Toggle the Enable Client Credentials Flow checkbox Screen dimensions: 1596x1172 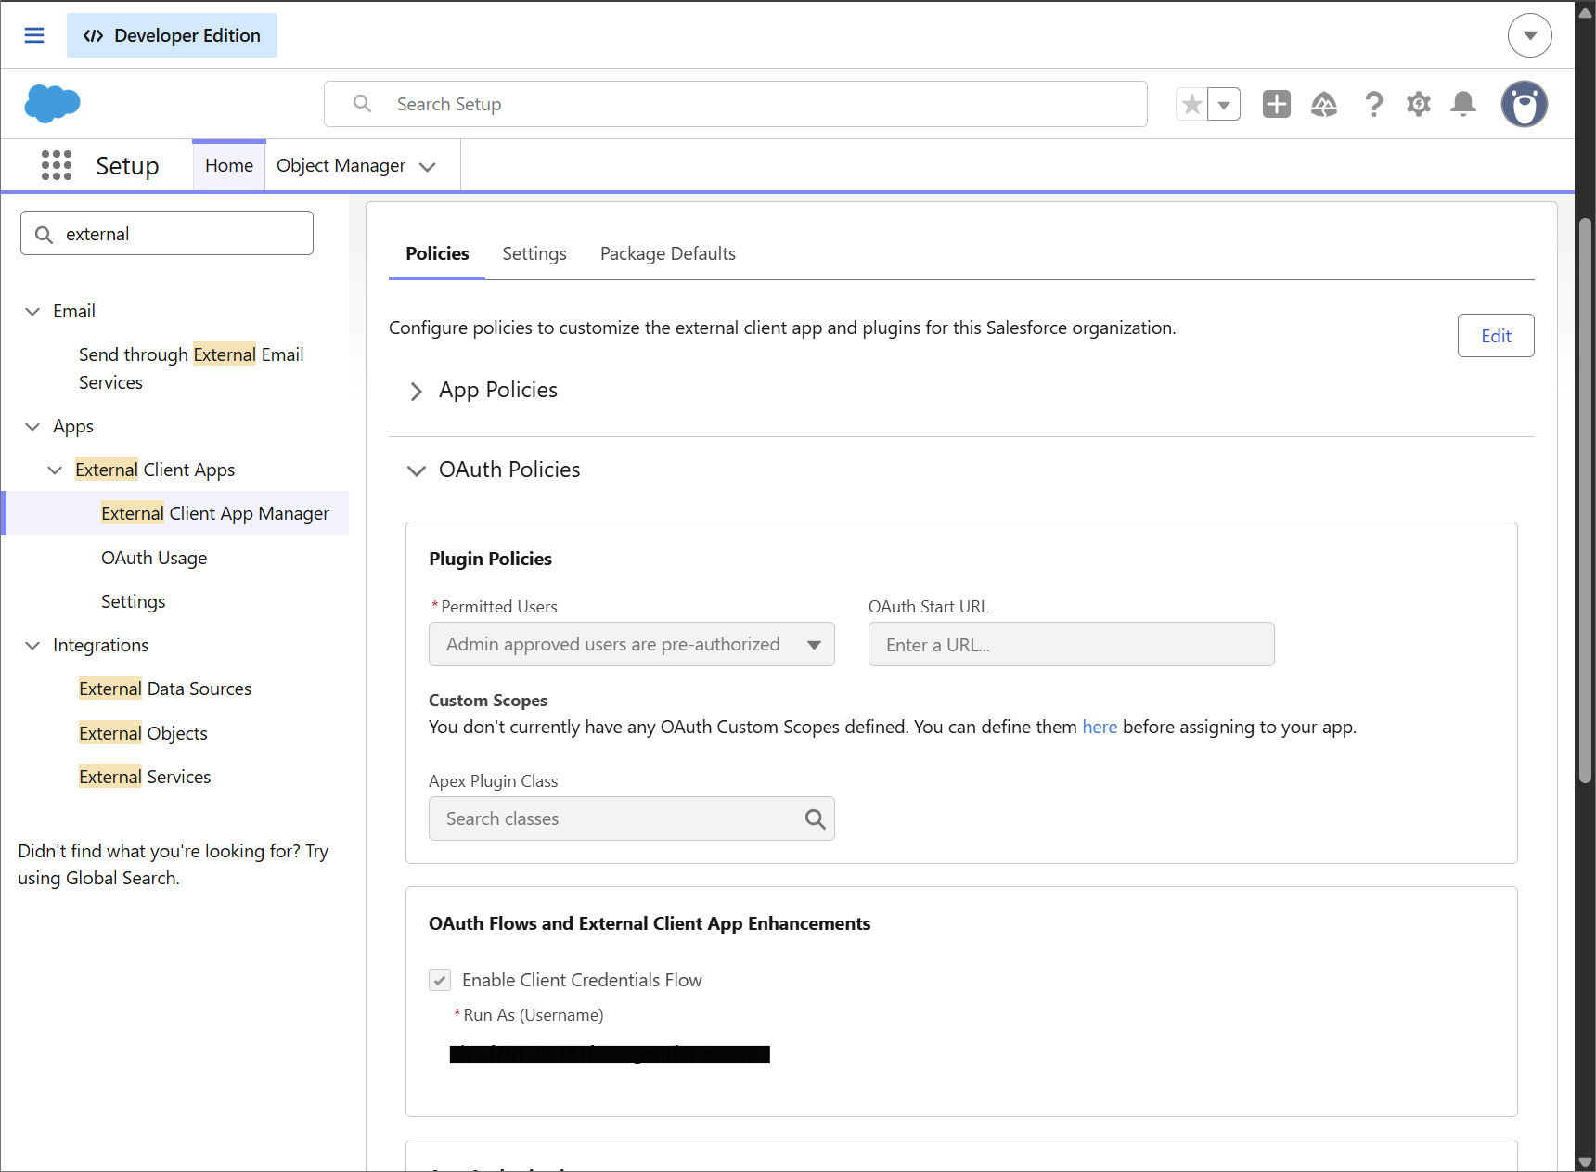(x=440, y=980)
